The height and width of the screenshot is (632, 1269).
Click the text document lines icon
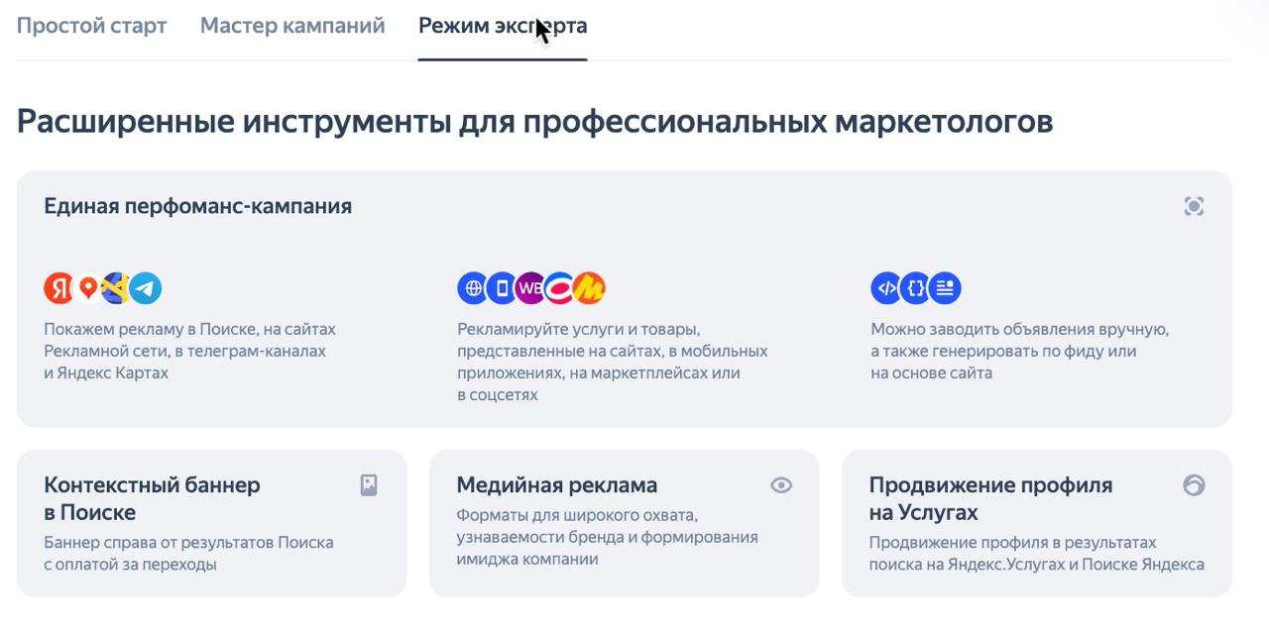coord(945,288)
